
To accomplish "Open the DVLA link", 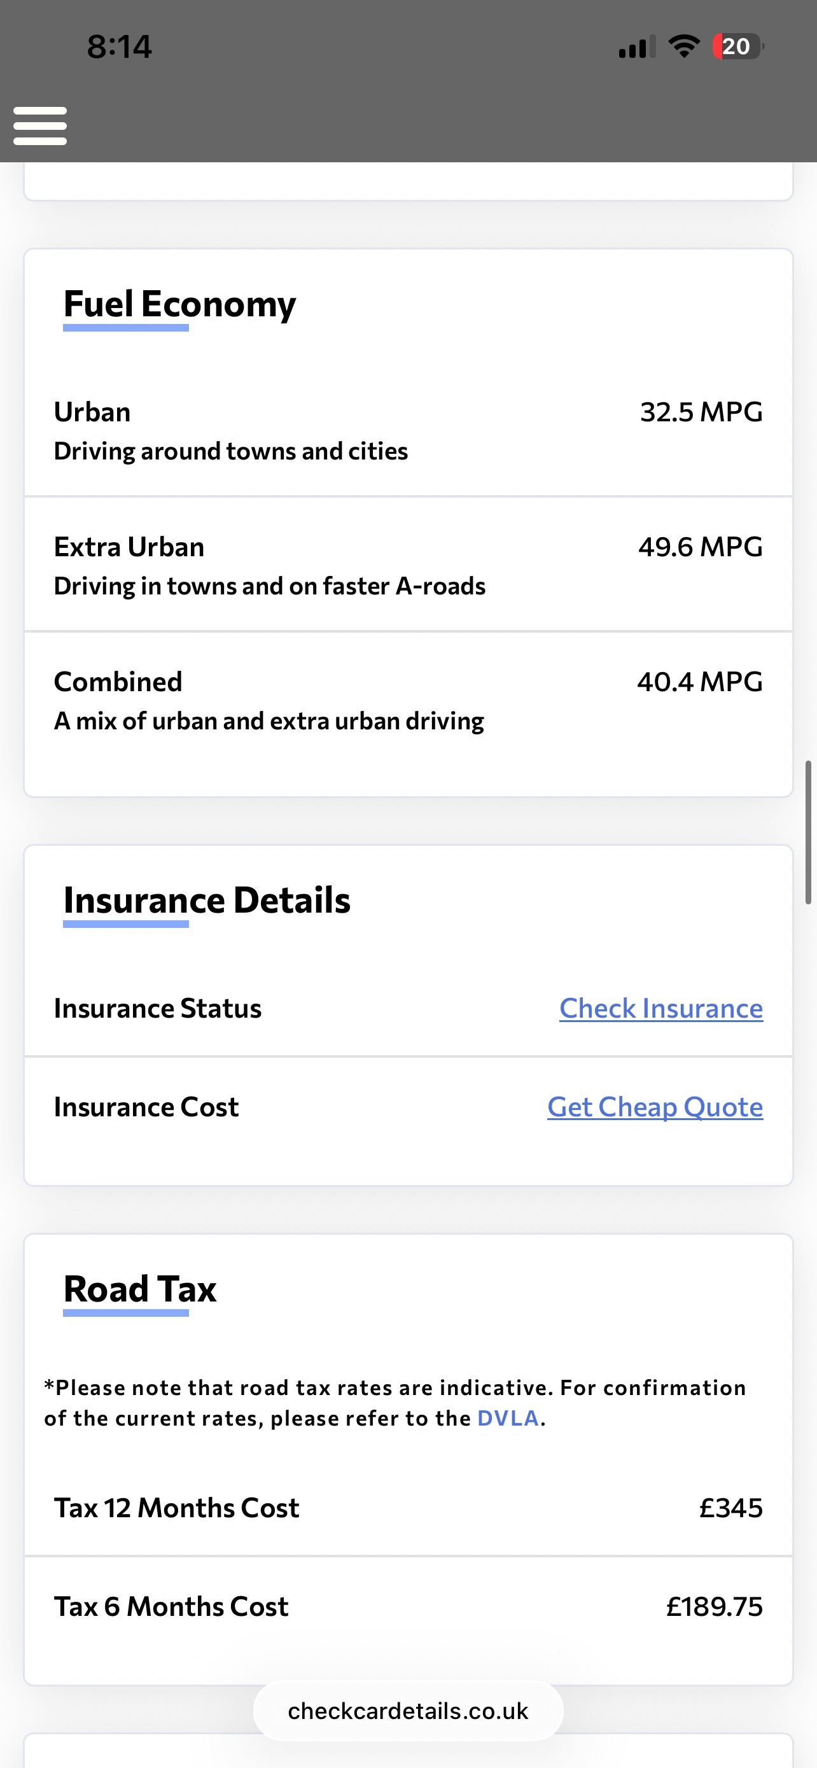I will (508, 1418).
